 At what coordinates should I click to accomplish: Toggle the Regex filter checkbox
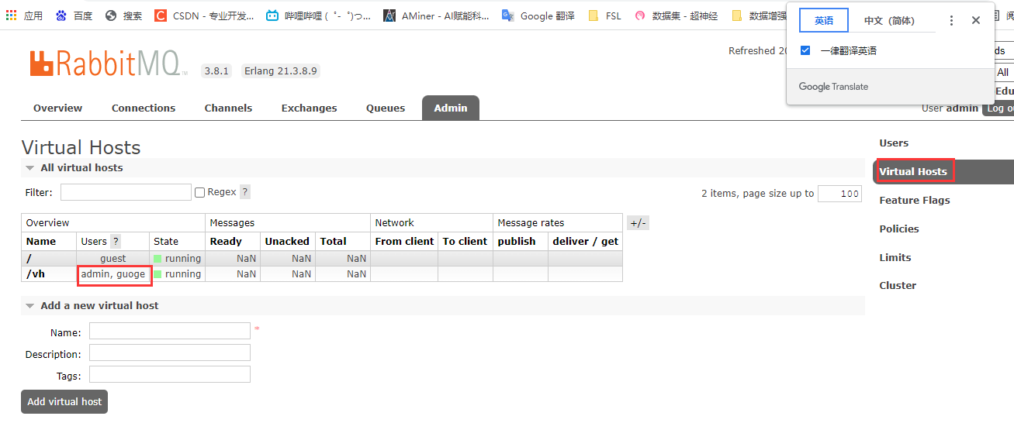(200, 192)
